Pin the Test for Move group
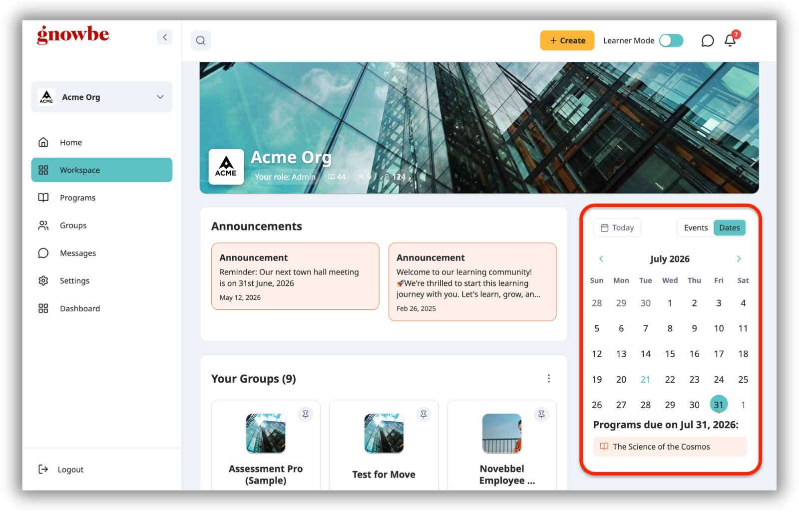The width and height of the screenshot is (799, 514). 423,414
